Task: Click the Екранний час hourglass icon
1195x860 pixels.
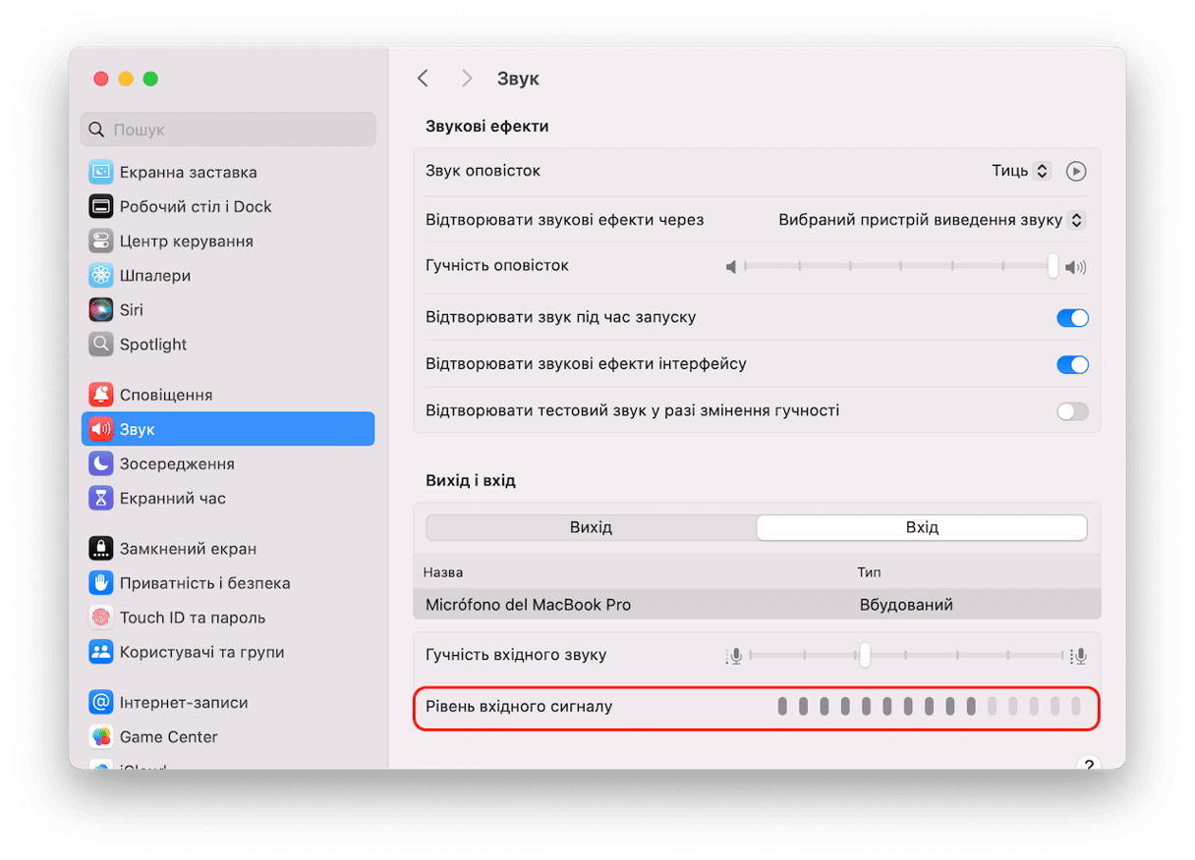Action: tap(101, 499)
